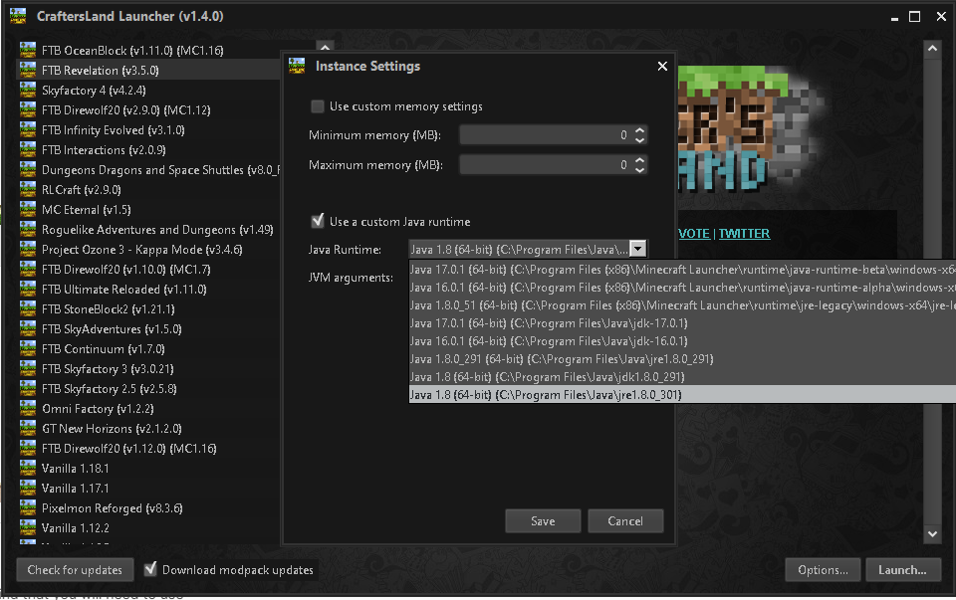Viewport: 956px width, 600px height.
Task: Click the right panel vertical scrollbar
Action: (932, 289)
